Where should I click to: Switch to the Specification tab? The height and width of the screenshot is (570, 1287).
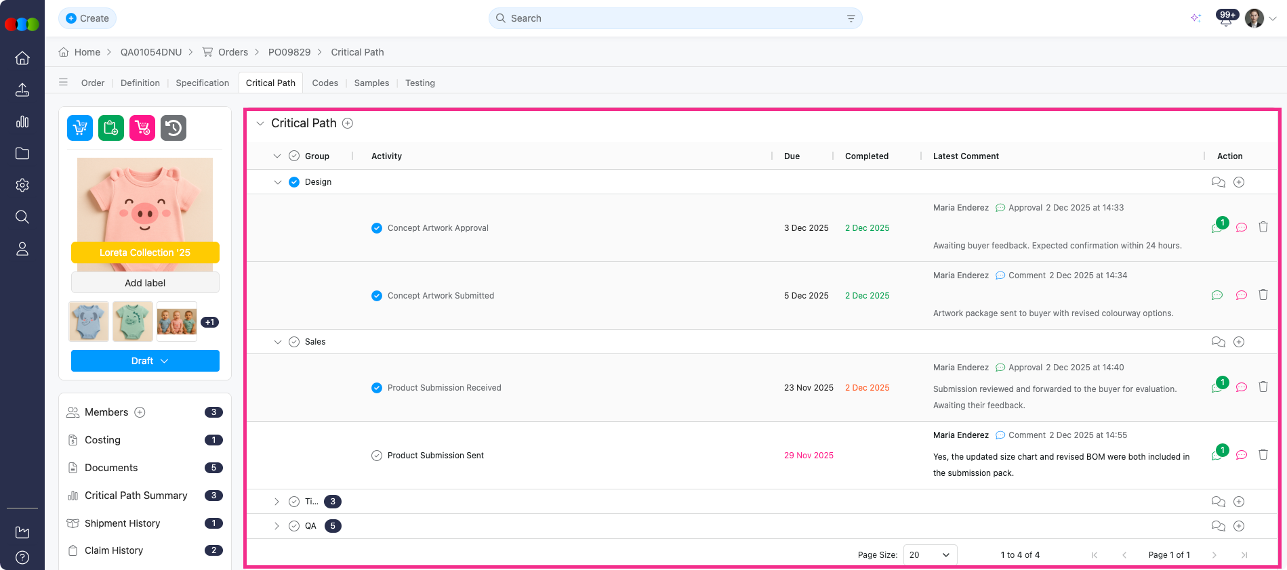[202, 83]
